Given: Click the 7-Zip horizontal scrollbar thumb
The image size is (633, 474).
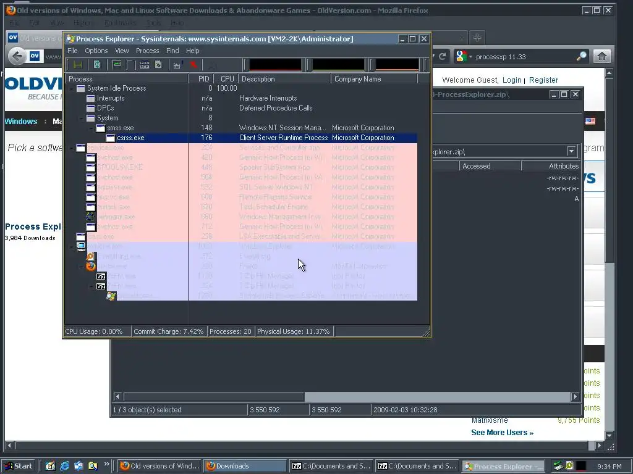Looking at the screenshot, I should point(214,397).
